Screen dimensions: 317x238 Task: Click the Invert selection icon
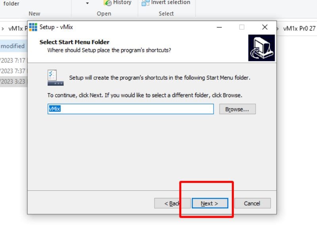pyautogui.click(x=145, y=3)
